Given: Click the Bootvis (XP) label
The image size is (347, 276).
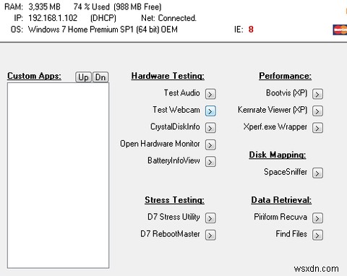Looking at the screenshot, I should [286, 93].
